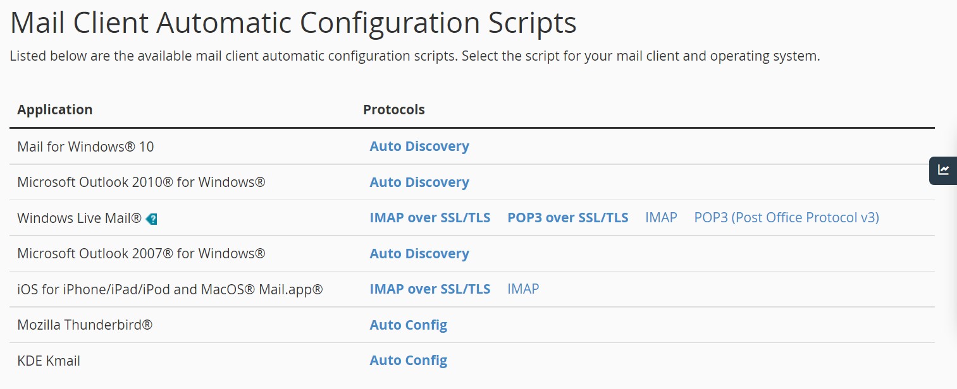This screenshot has width=957, height=389.
Task: Click the Windows Live Mail application name
Action: click(x=80, y=218)
